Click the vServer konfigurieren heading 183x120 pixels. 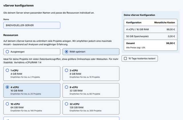(x=18, y=5)
